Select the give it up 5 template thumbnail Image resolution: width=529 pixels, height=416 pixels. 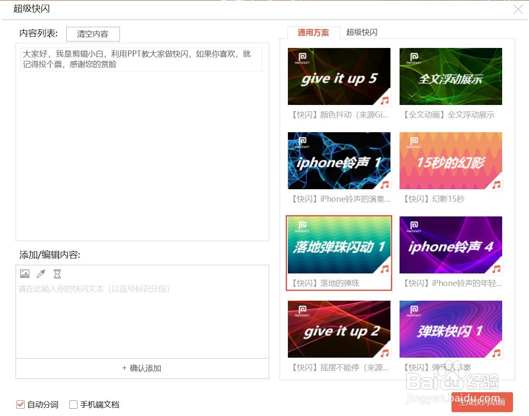(339, 76)
